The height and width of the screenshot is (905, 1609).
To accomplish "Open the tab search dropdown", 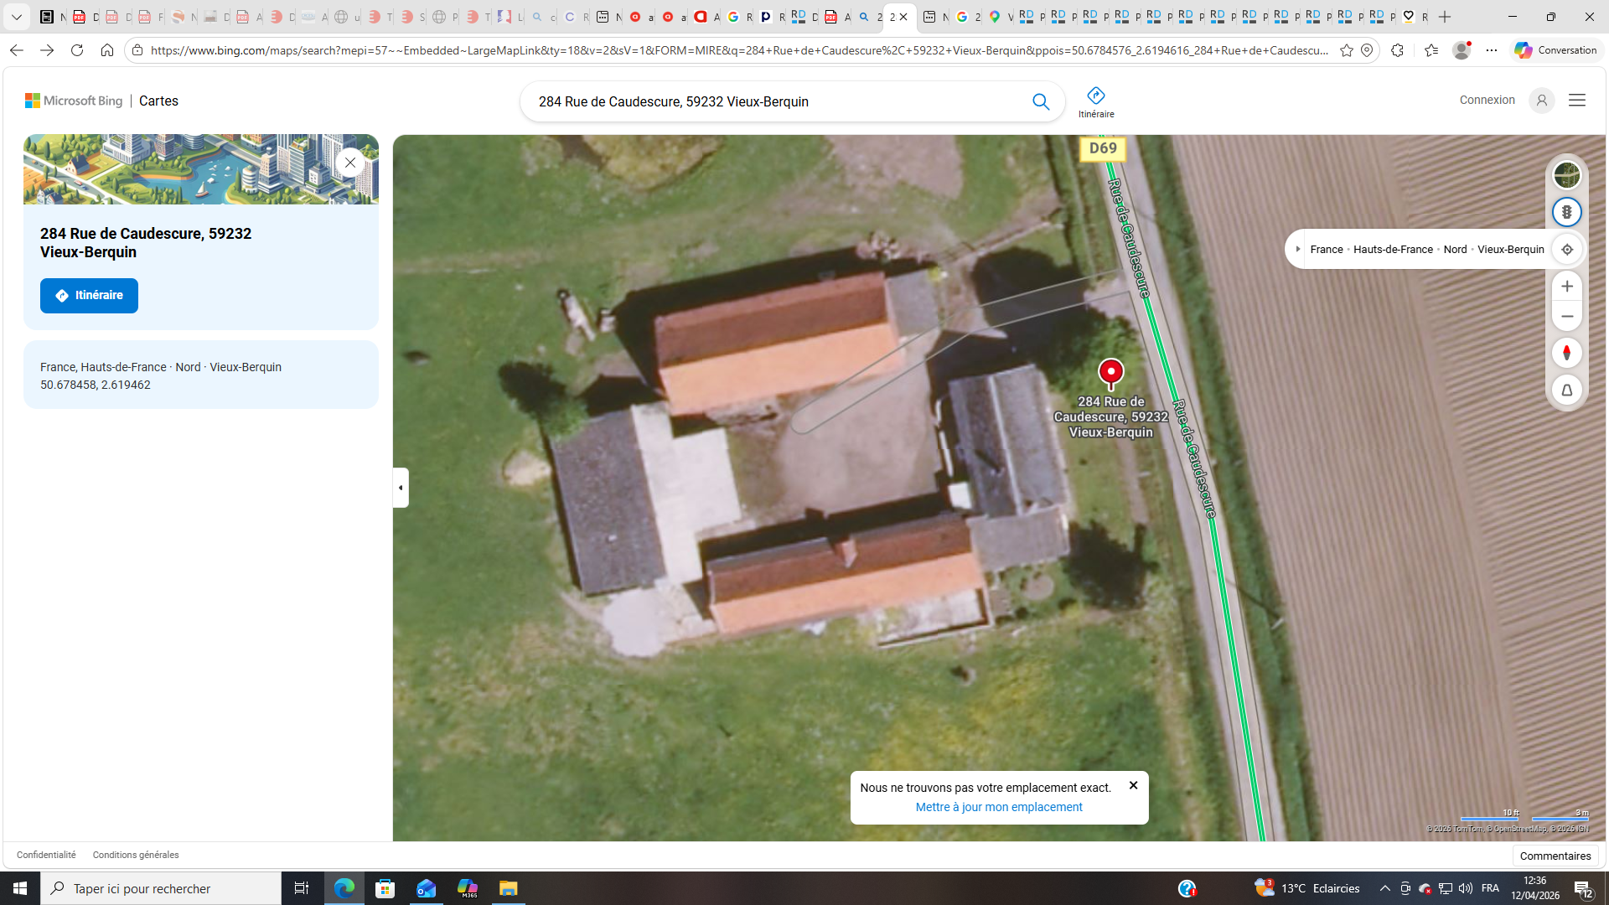I will 16,17.
